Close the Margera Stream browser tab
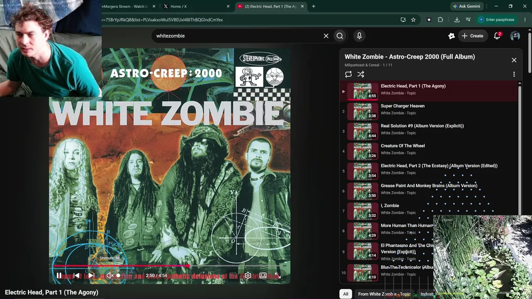532x299 pixels. pos(154,6)
